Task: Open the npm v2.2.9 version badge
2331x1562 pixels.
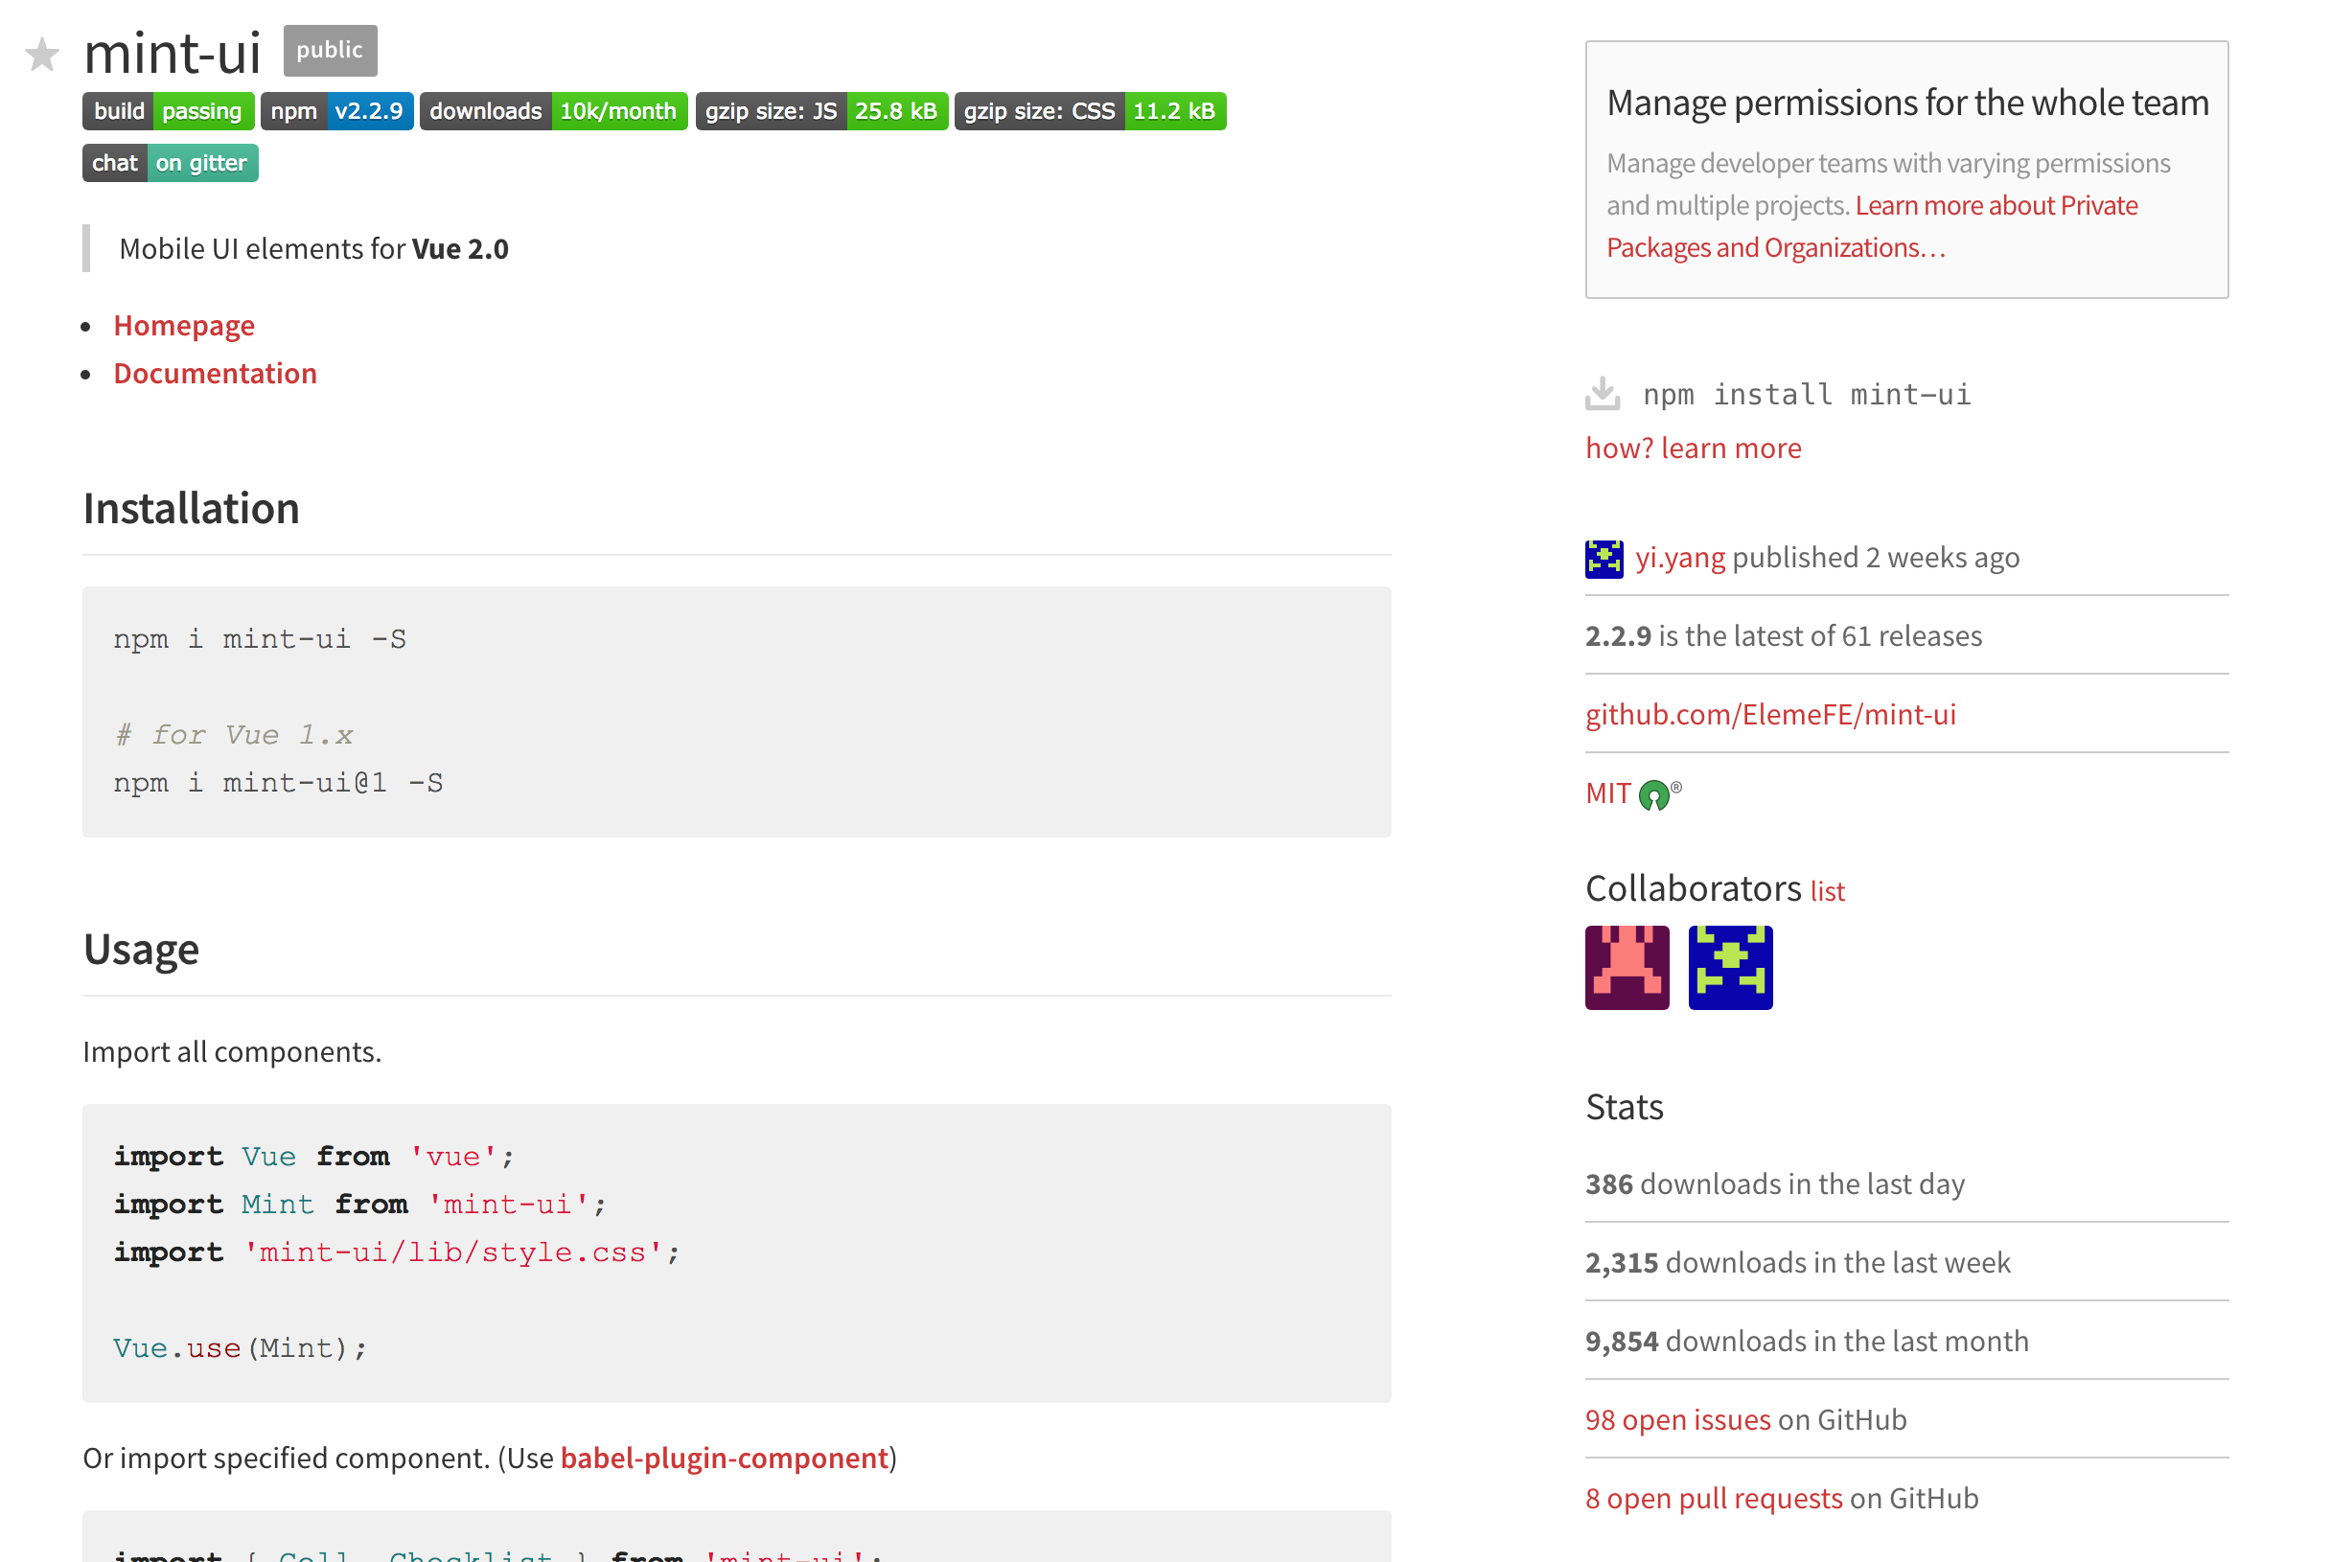Action: pyautogui.click(x=336, y=110)
